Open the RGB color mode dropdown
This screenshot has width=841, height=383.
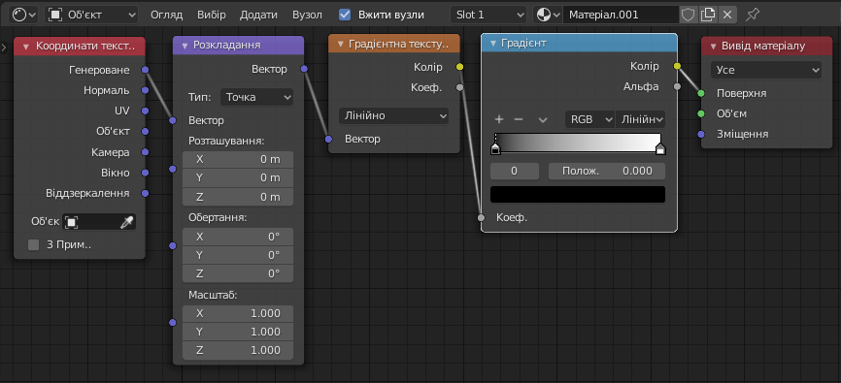pos(590,119)
